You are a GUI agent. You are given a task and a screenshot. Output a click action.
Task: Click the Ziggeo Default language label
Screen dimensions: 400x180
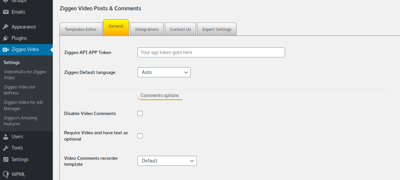90,72
